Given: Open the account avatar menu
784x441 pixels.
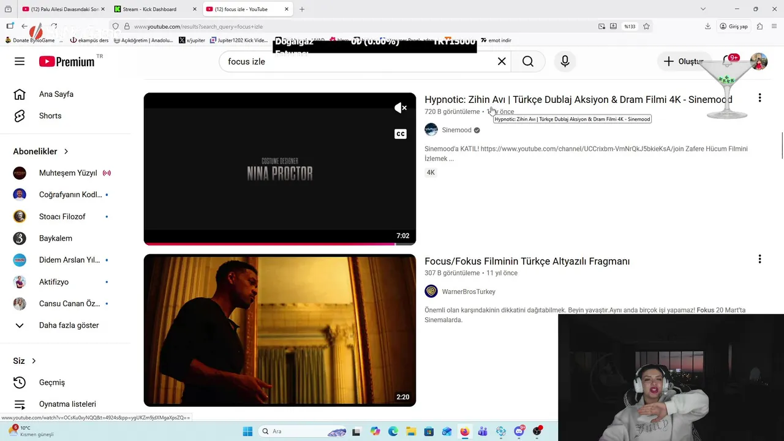Looking at the screenshot, I should [759, 61].
